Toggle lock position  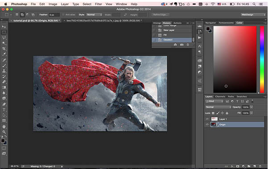click(x=223, y=113)
